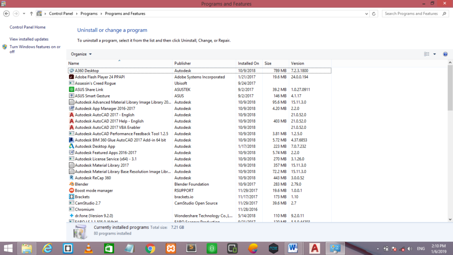This screenshot has height=255, width=453.
Task: Click Programs and Features breadcrumb
Action: pos(125,14)
